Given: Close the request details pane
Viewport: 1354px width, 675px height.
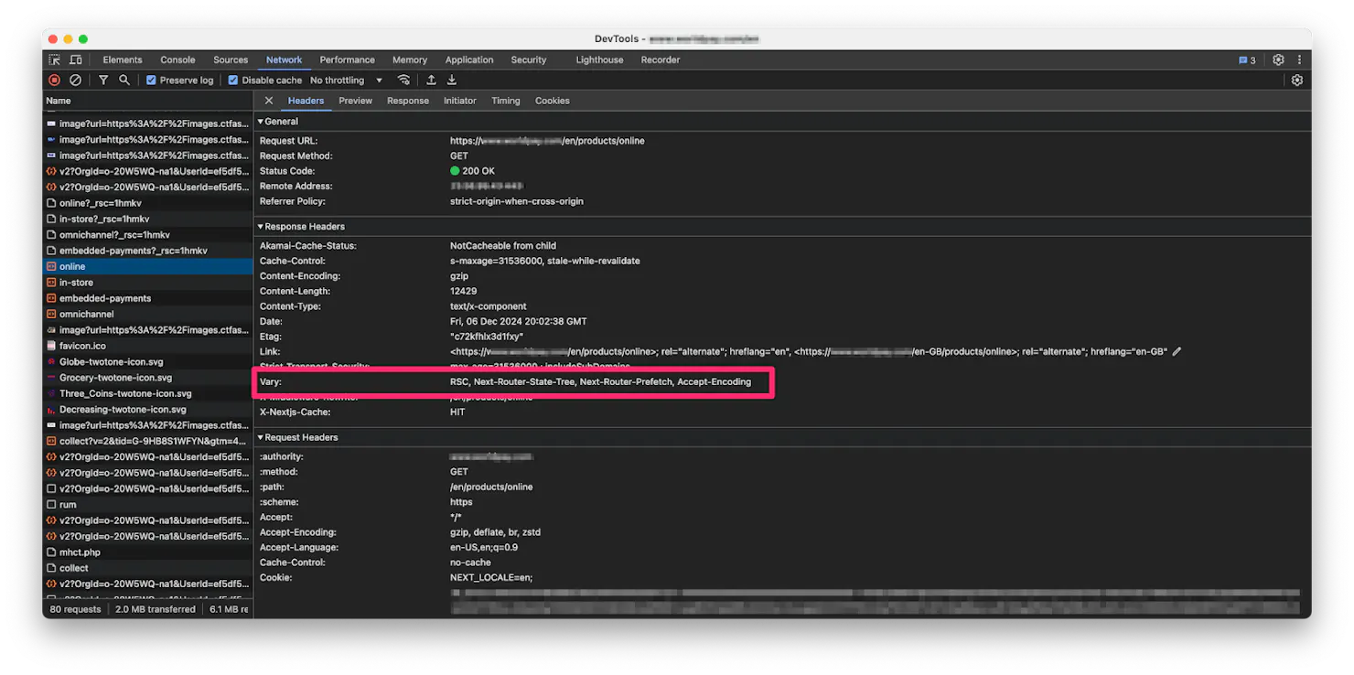Looking at the screenshot, I should coord(268,101).
